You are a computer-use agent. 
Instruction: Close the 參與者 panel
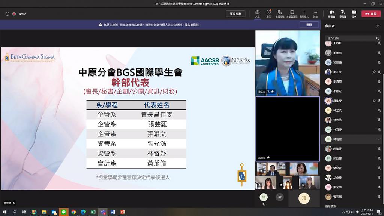(378, 26)
